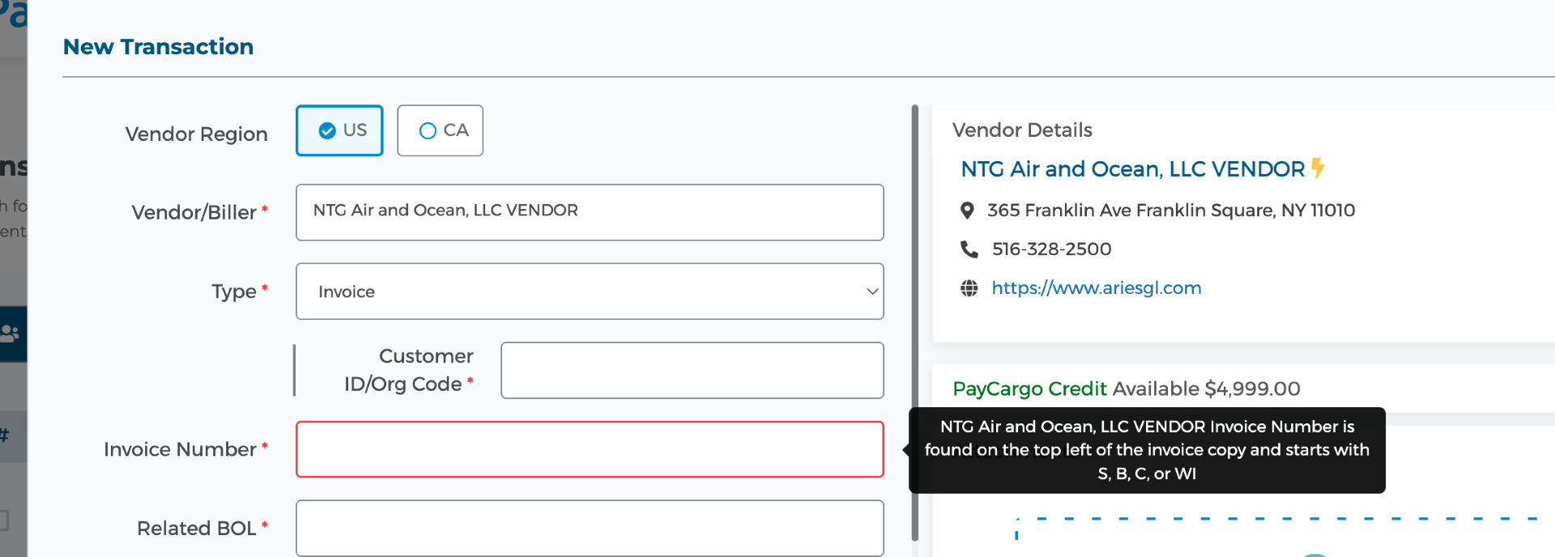Select the US vendor region option
Viewport: 1555px width, 557px height.
(339, 130)
